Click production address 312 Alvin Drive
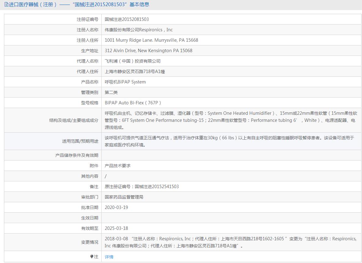Viewport: 362px width, 263px height. (149, 51)
